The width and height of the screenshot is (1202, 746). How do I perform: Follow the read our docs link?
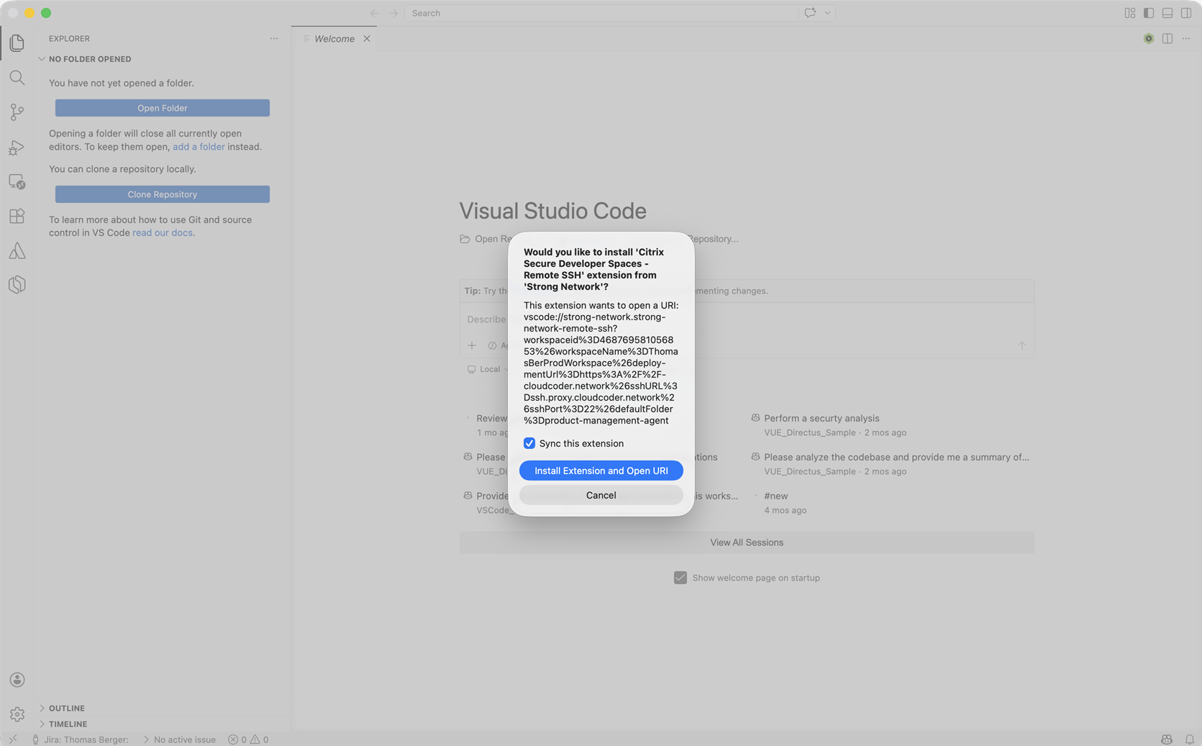[163, 233]
